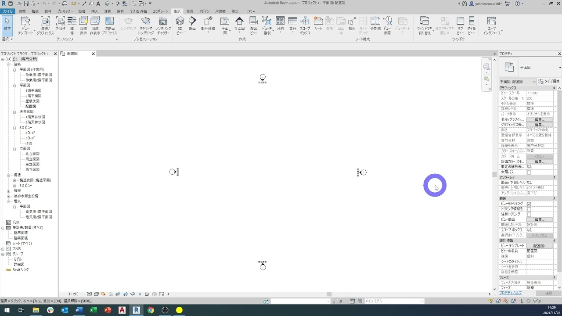Open Chrome from the Windows taskbar
Screen dimensions: 562x316
(151, 310)
